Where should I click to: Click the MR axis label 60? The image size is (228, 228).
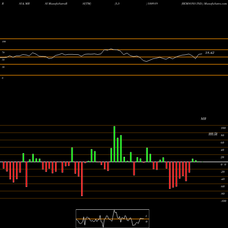(x=223, y=143)
